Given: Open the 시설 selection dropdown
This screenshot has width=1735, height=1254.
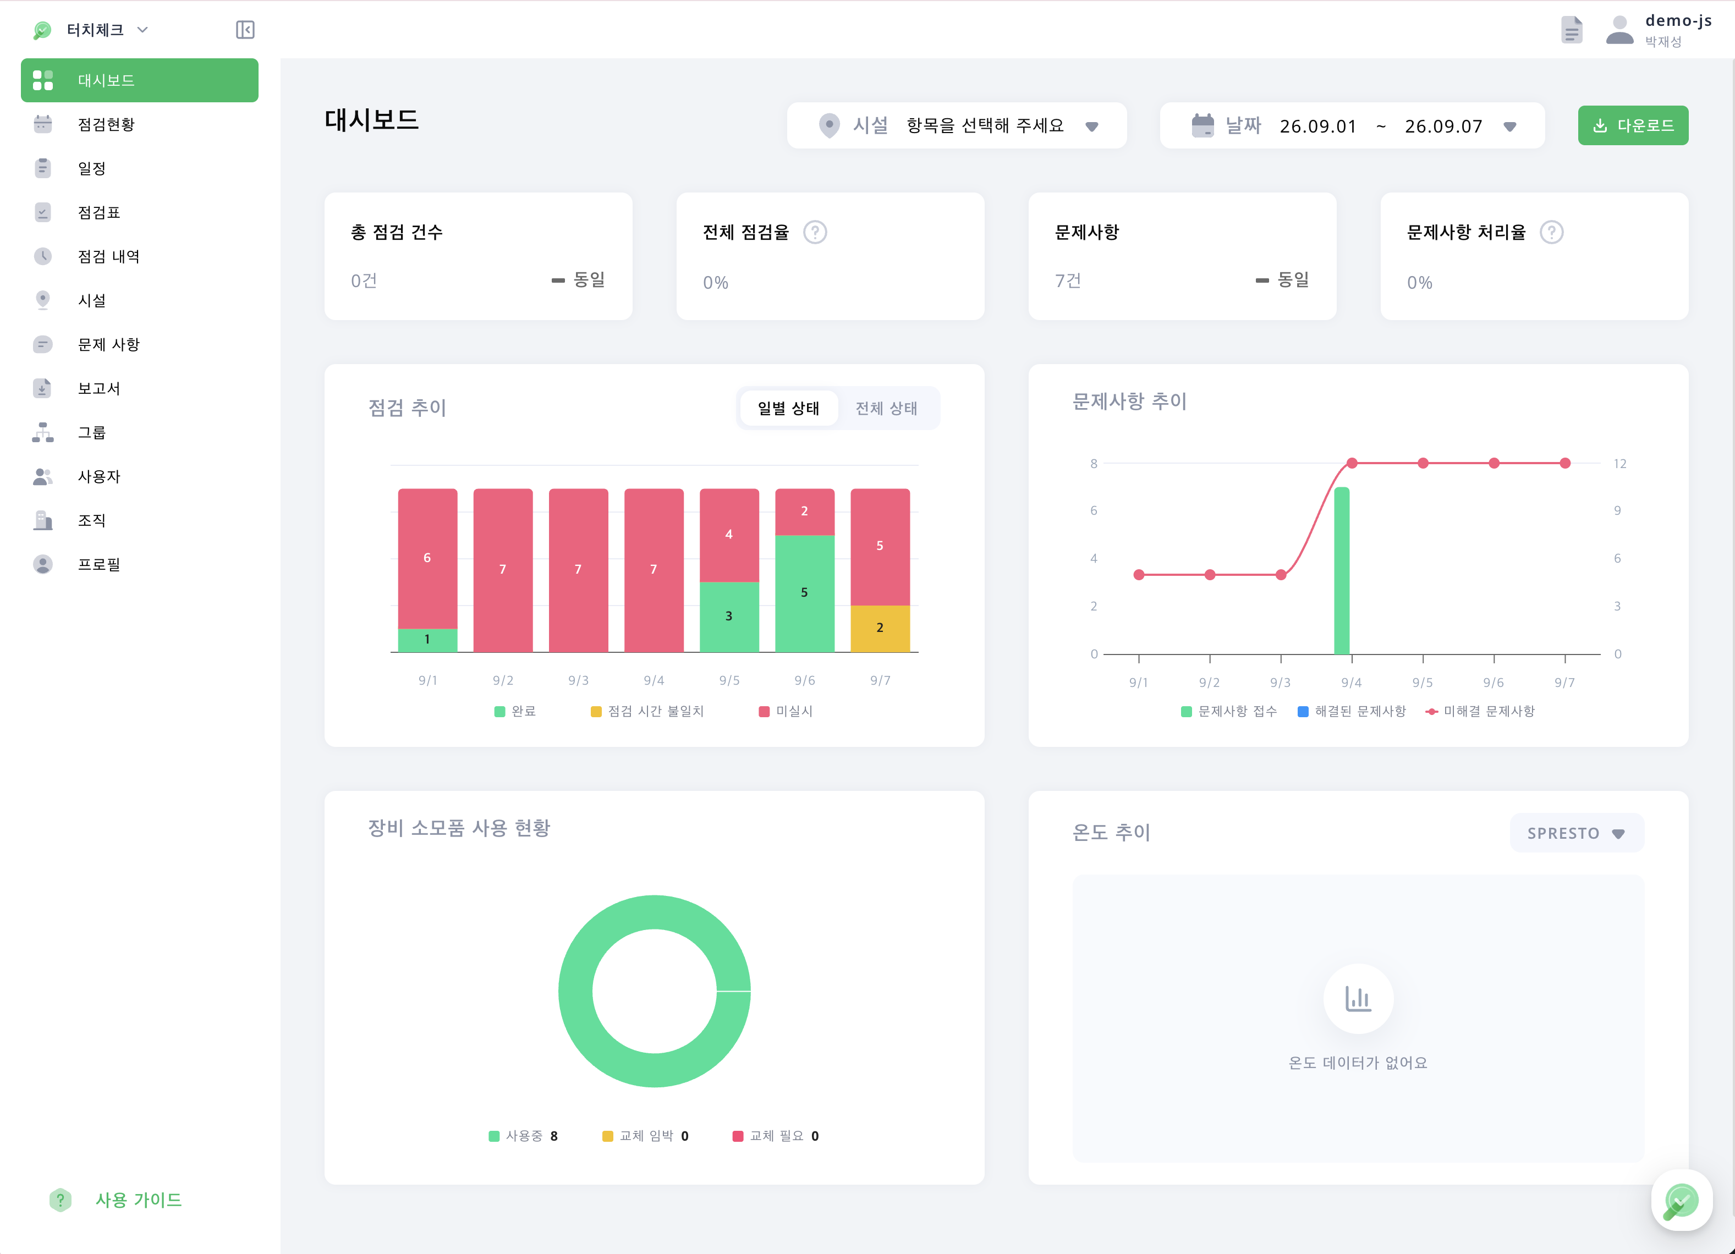Looking at the screenshot, I should [956, 125].
